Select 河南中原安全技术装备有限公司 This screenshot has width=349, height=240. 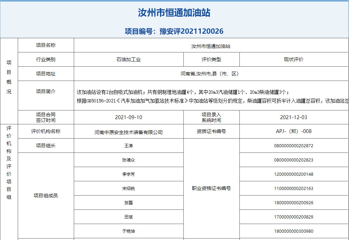[x=129, y=132]
